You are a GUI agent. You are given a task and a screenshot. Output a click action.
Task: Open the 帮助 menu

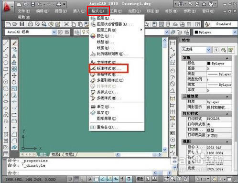(24, 17)
